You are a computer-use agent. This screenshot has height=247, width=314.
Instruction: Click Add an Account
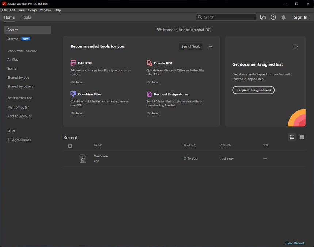tap(19, 116)
